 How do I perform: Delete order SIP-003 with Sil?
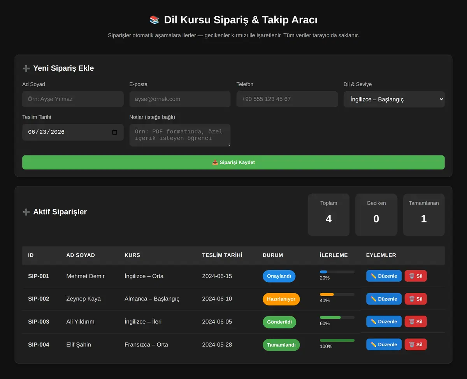pos(416,321)
